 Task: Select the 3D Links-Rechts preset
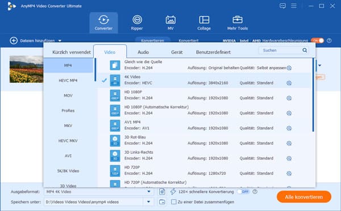(205, 155)
